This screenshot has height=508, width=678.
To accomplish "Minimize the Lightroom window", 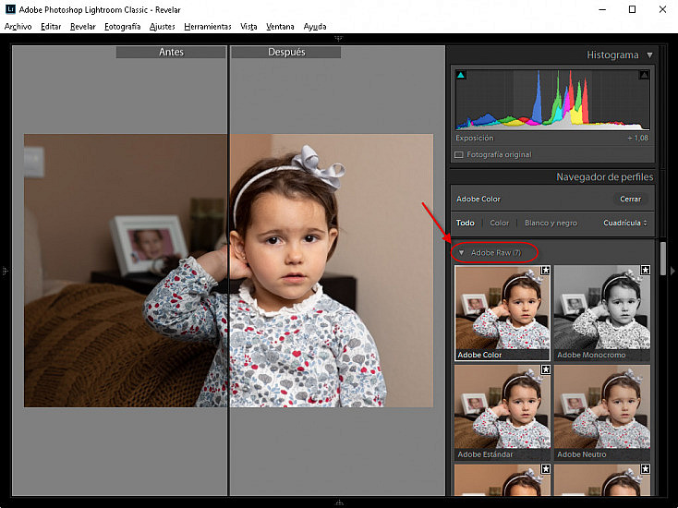I will tap(602, 9).
